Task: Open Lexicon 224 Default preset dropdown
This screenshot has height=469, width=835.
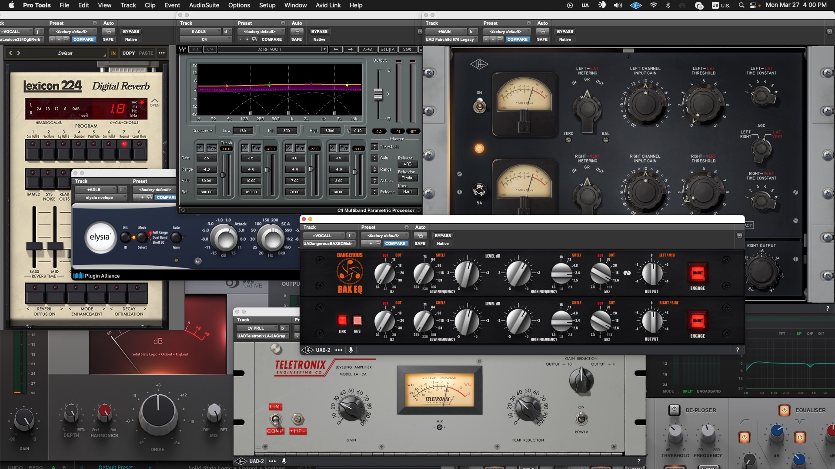Action: click(x=65, y=53)
